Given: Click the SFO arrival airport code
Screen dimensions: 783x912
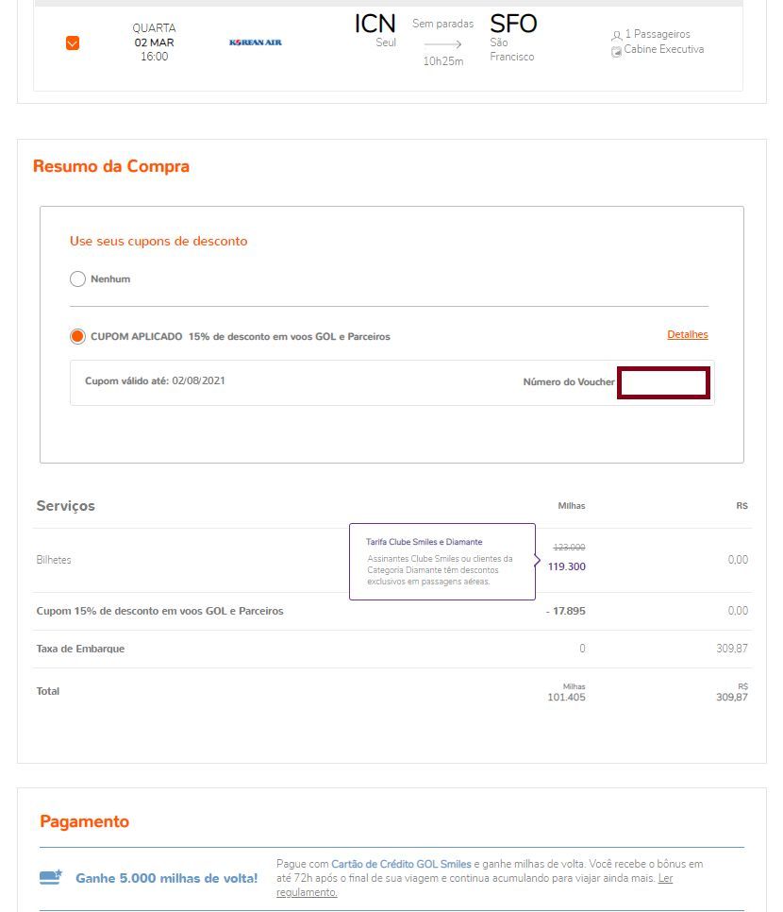Looking at the screenshot, I should click(x=513, y=24).
